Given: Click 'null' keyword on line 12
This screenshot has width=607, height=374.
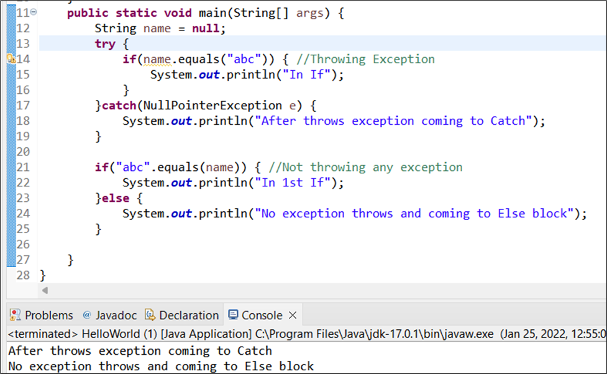Looking at the screenshot, I should 206,28.
